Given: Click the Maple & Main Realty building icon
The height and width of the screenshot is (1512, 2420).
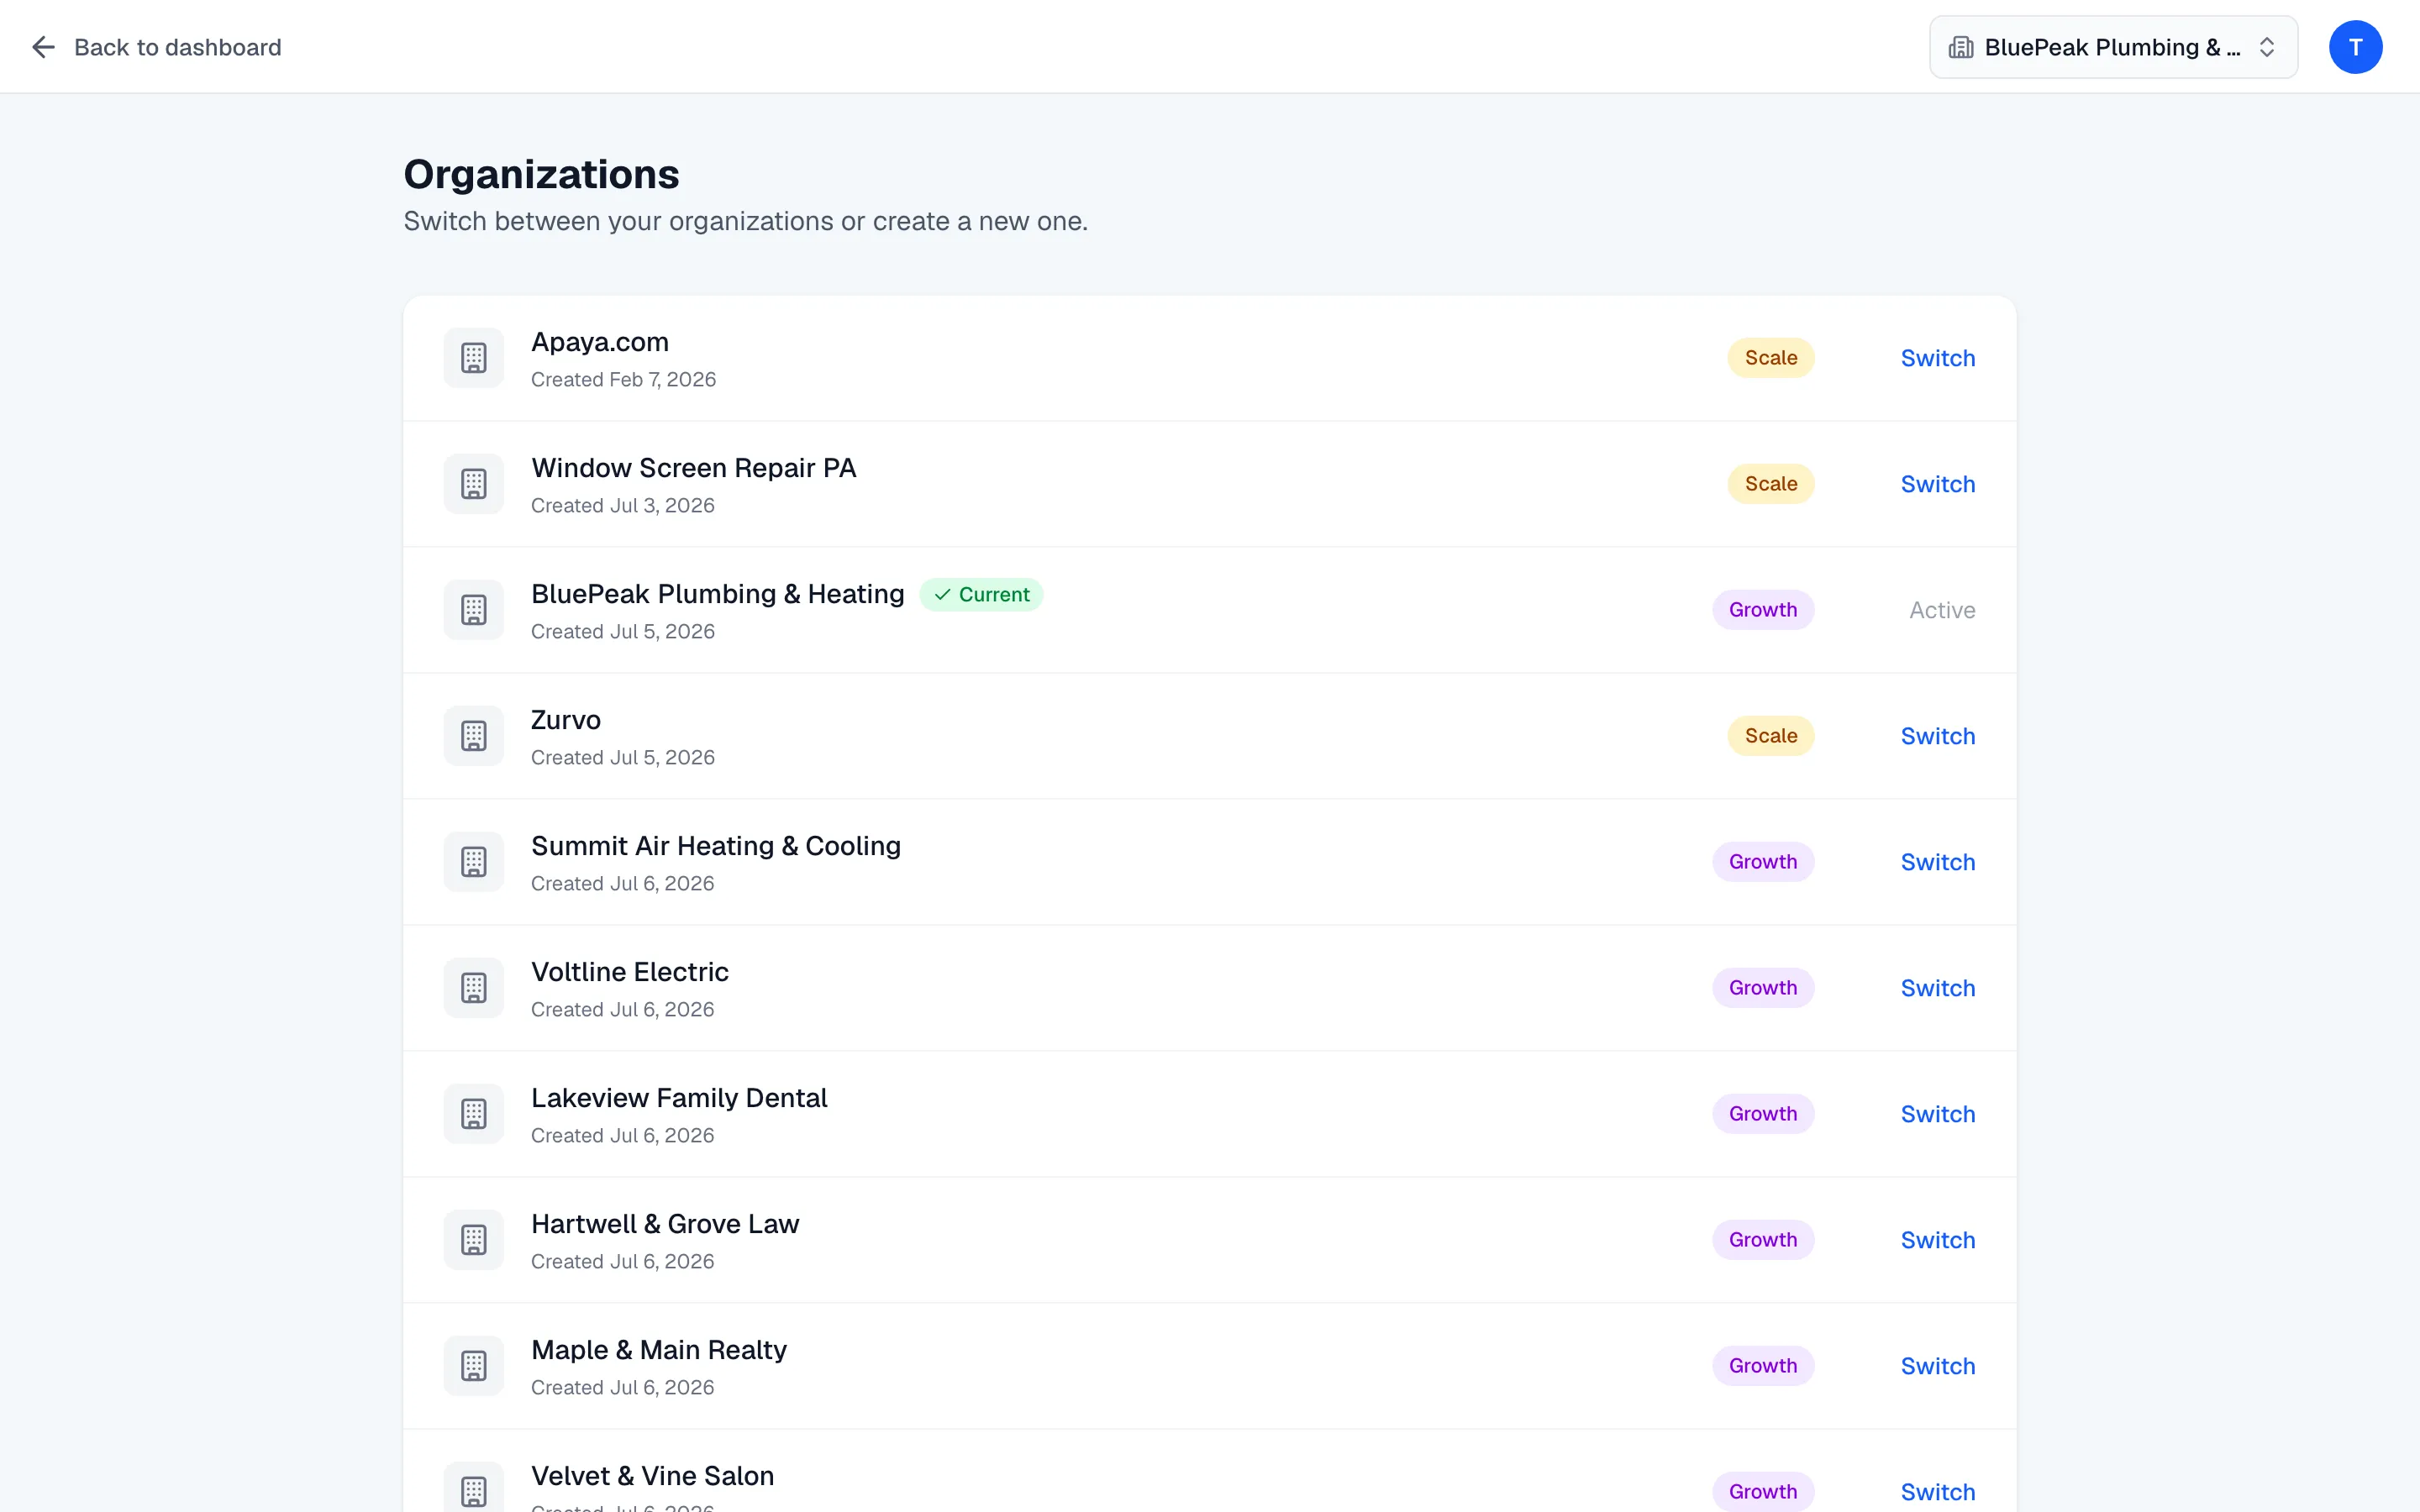Looking at the screenshot, I should 474,1366.
